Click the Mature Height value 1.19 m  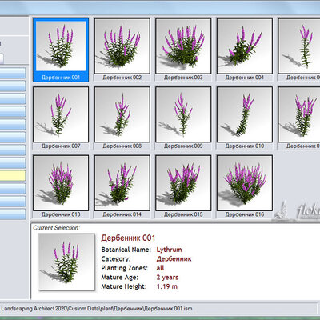coord(167,286)
